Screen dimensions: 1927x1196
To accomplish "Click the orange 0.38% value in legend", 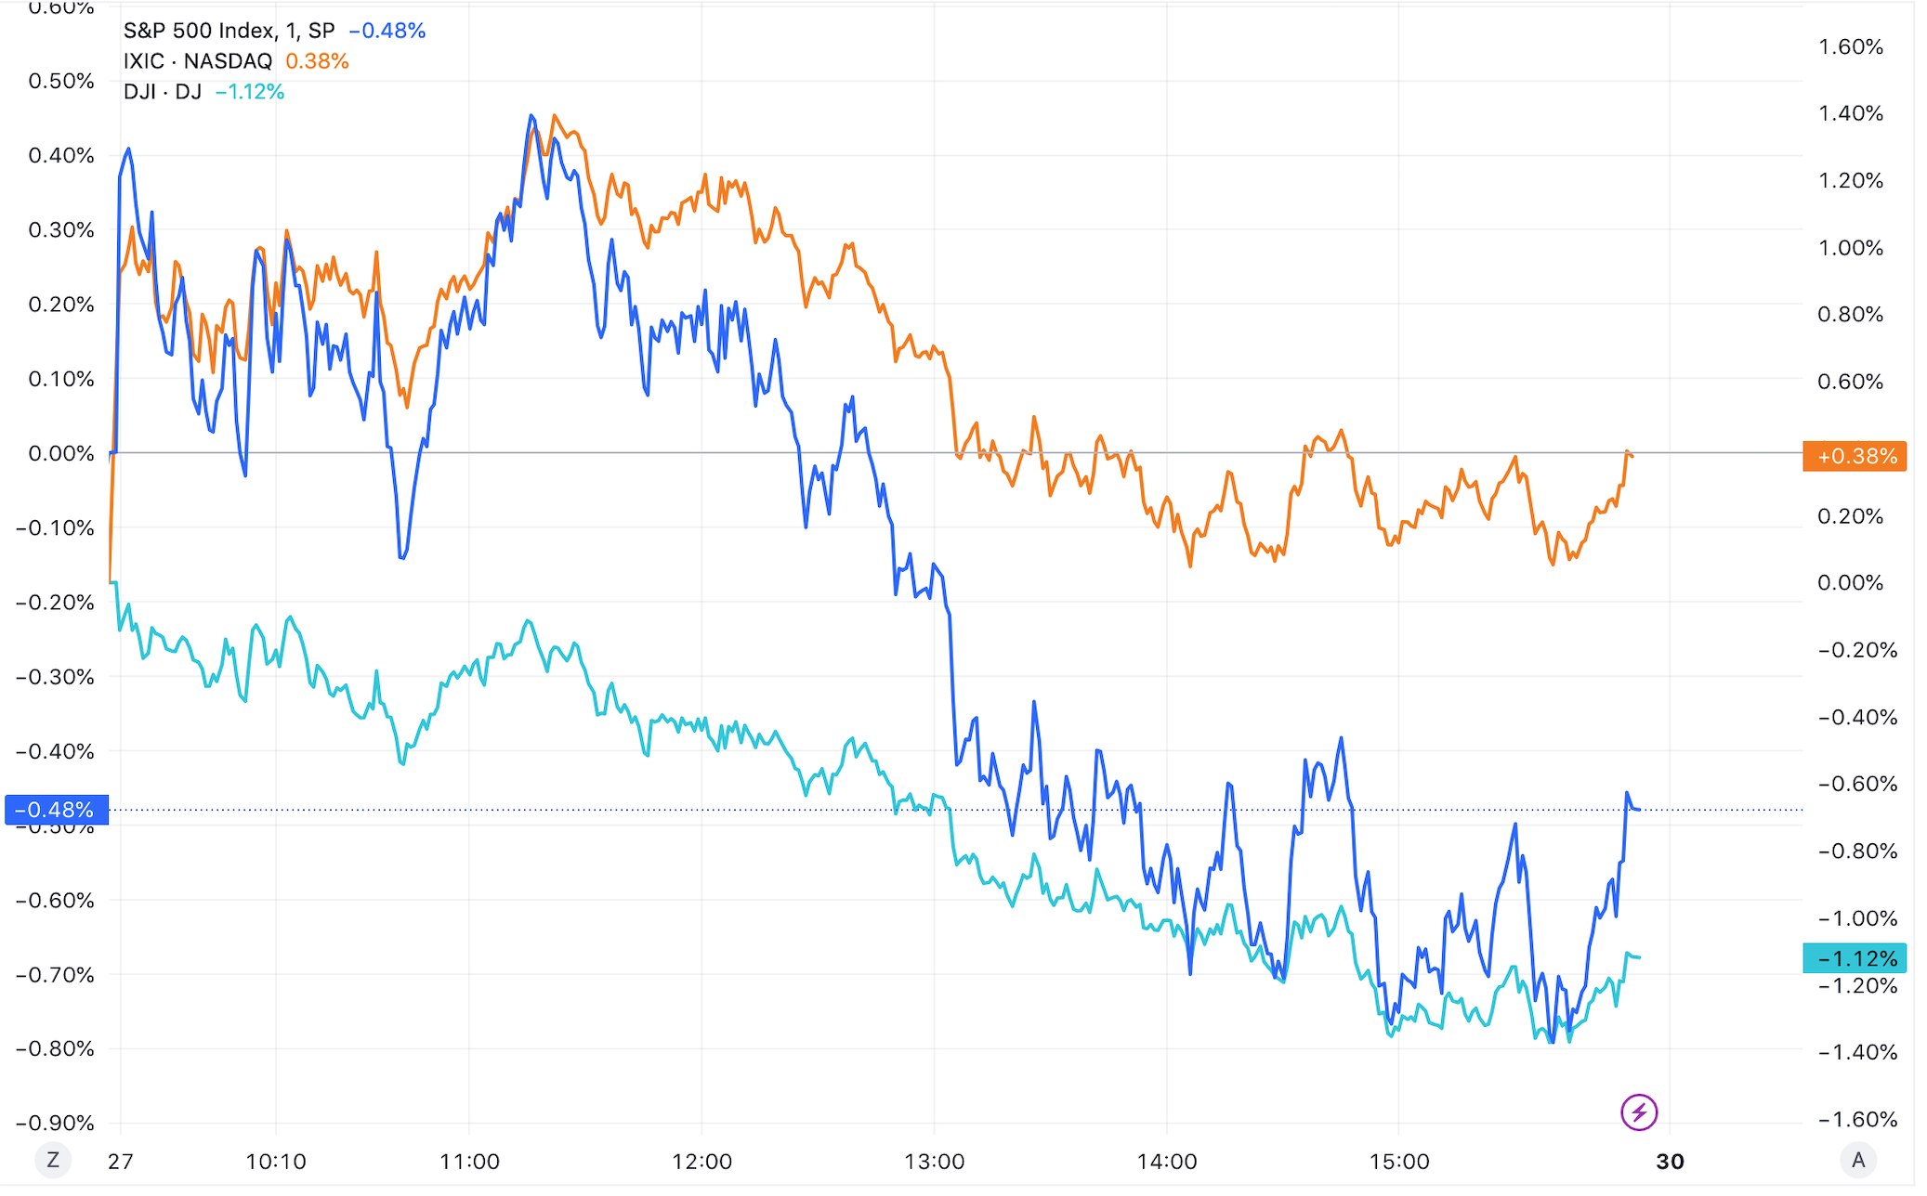I will pos(317,61).
